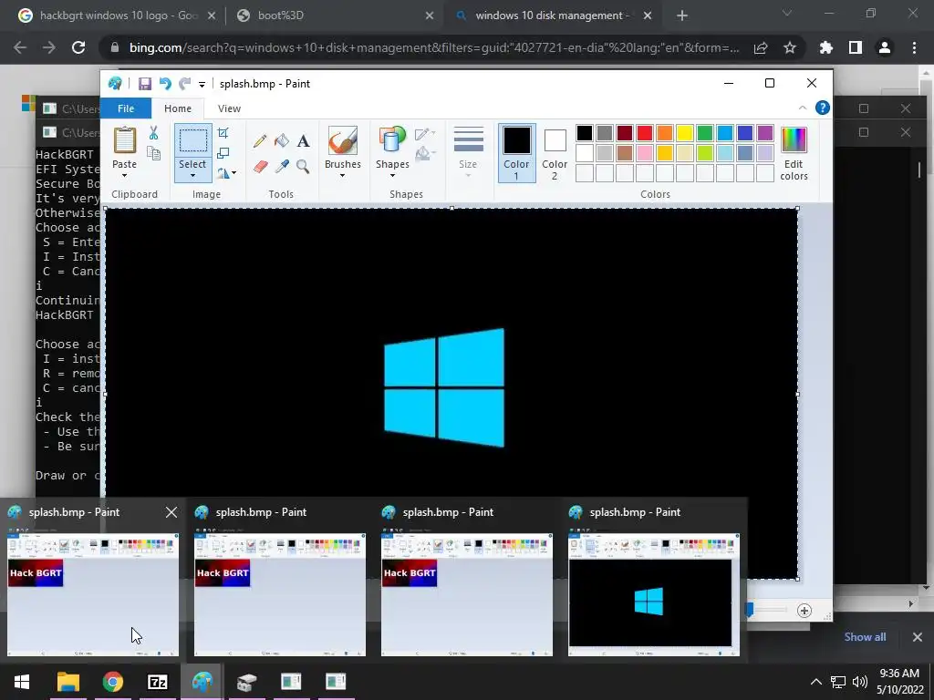The height and width of the screenshot is (700, 934).
Task: Click the Shape outline icon
Action: point(424,134)
